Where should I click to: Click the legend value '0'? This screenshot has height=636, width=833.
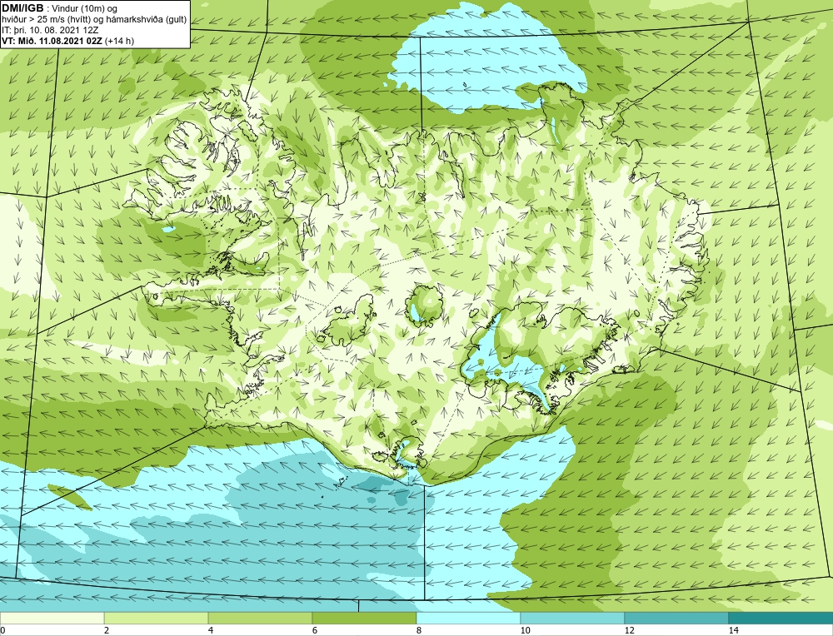(x=2, y=630)
